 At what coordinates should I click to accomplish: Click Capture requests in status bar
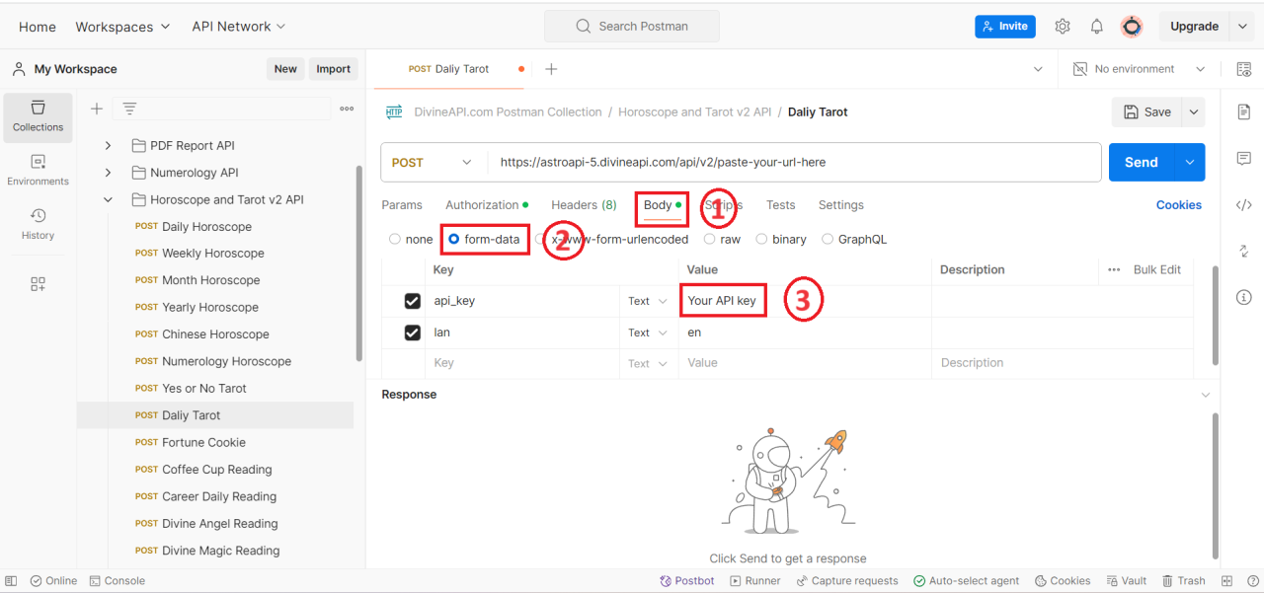pyautogui.click(x=846, y=581)
